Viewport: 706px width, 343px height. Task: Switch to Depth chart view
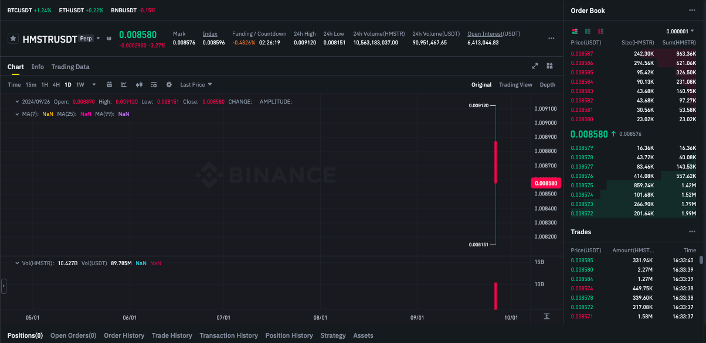(x=548, y=85)
